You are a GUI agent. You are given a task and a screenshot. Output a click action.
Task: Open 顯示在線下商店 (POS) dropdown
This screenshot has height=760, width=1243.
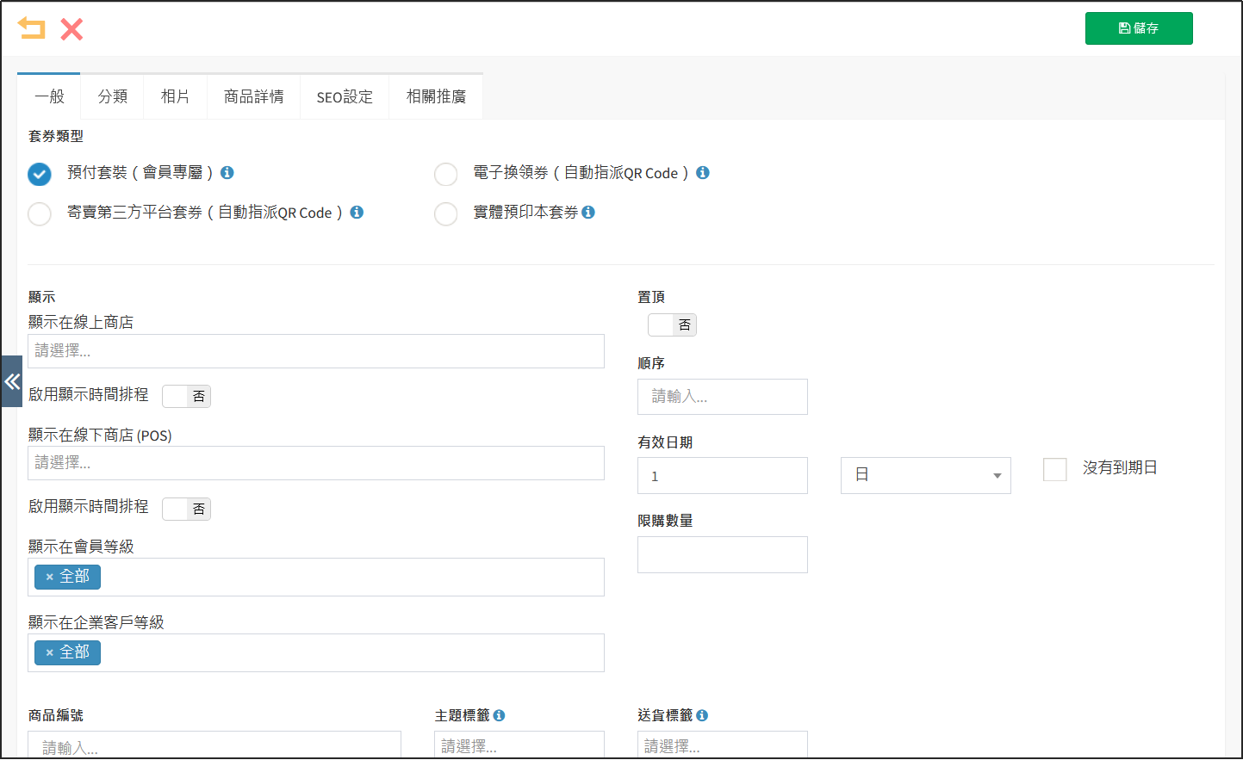coord(315,463)
